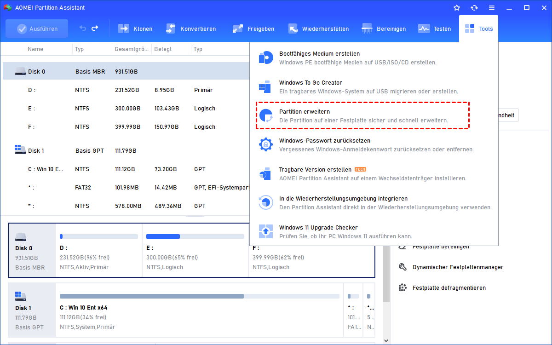
Task: Click the Wiederherstellen recover icon
Action: pyautogui.click(x=293, y=29)
